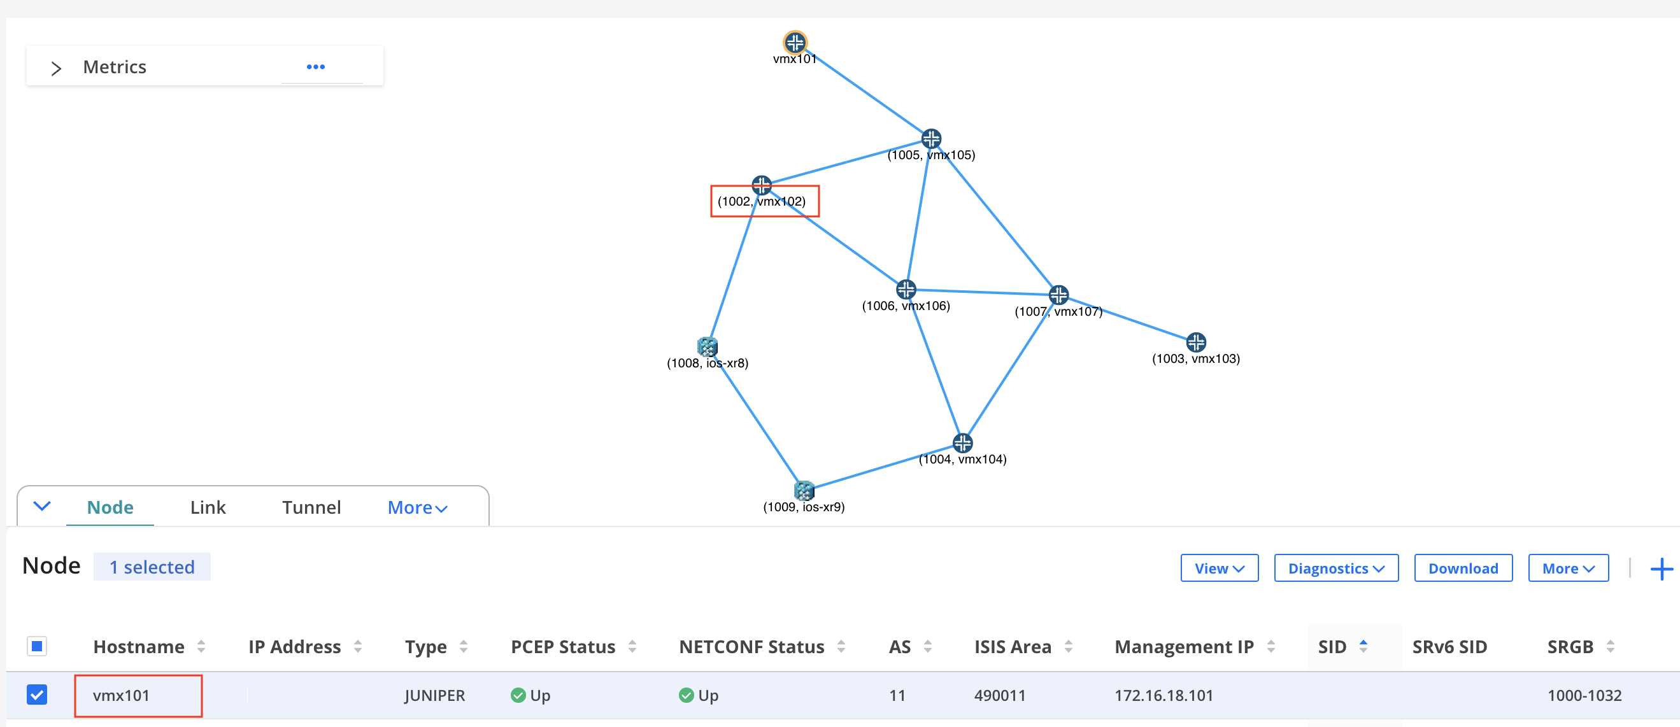Select the vmx106 router node icon
Viewport: 1680px width, 727px height.
pyautogui.click(x=906, y=290)
